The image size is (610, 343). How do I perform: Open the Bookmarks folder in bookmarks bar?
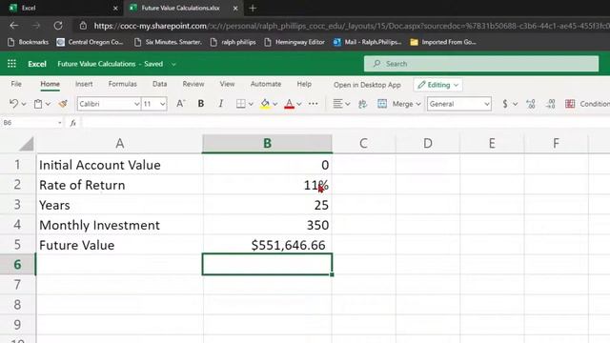pos(28,42)
